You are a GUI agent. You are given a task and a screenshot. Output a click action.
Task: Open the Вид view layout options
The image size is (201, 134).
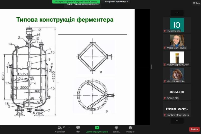point(196,3)
